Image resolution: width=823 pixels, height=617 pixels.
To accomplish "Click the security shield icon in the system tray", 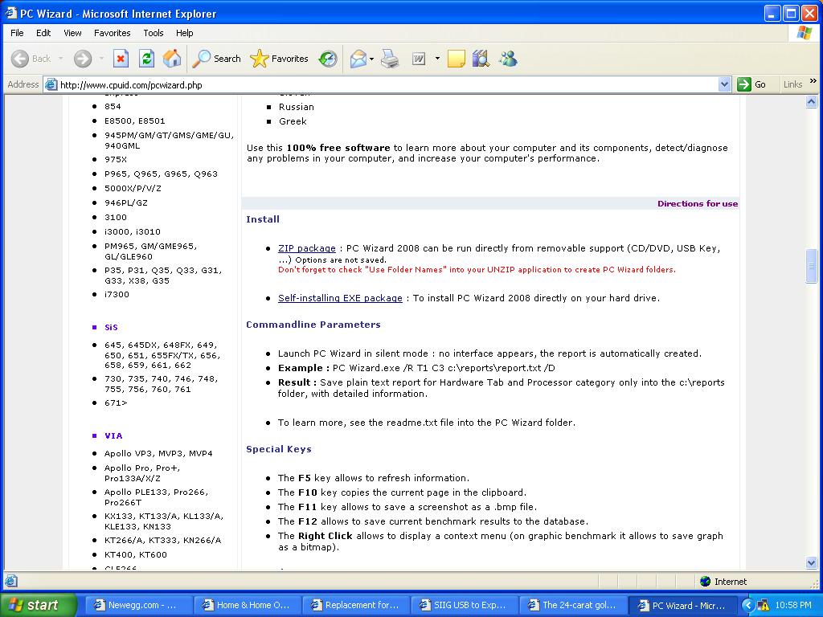I will click(x=763, y=605).
